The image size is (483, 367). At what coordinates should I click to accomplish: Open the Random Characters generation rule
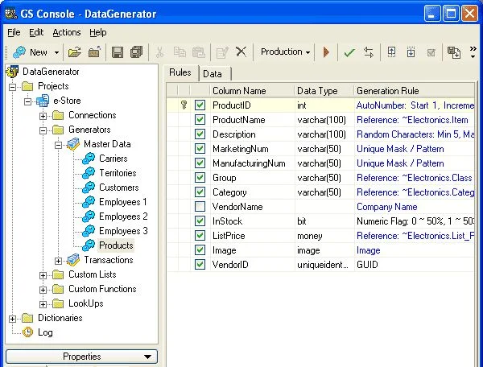coord(415,134)
